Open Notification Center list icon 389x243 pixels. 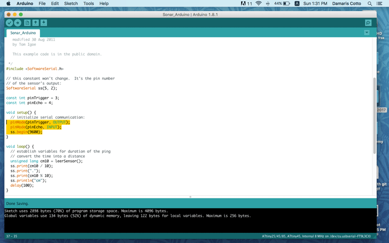coord(379,3)
